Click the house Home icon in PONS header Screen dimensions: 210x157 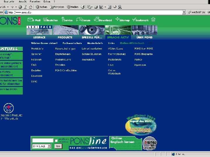(153, 19)
